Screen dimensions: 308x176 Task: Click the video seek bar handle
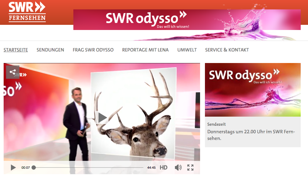[34, 168]
